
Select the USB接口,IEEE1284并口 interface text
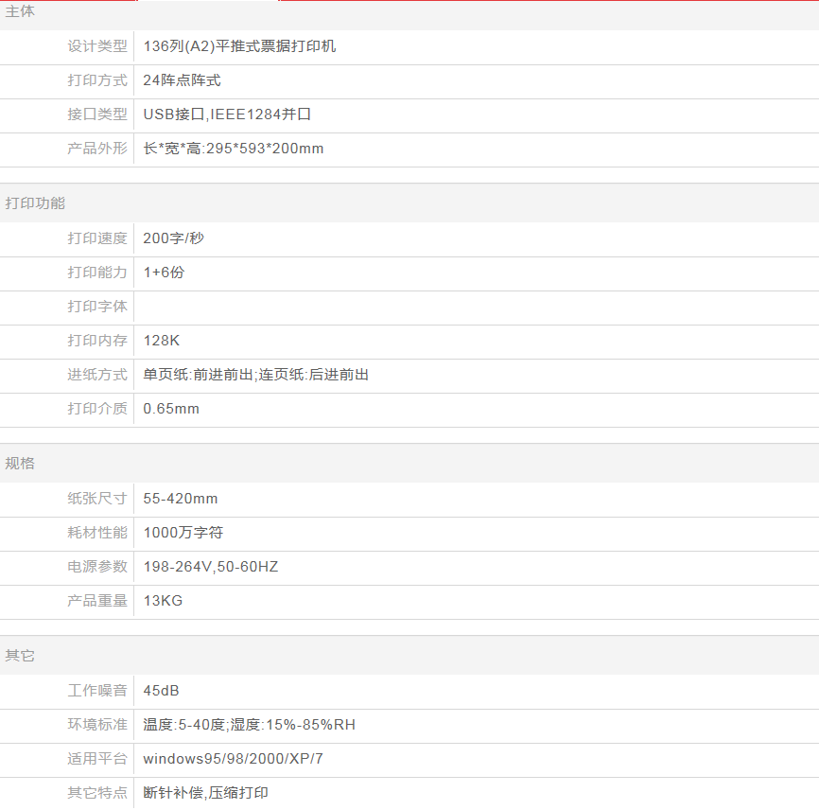227,114
